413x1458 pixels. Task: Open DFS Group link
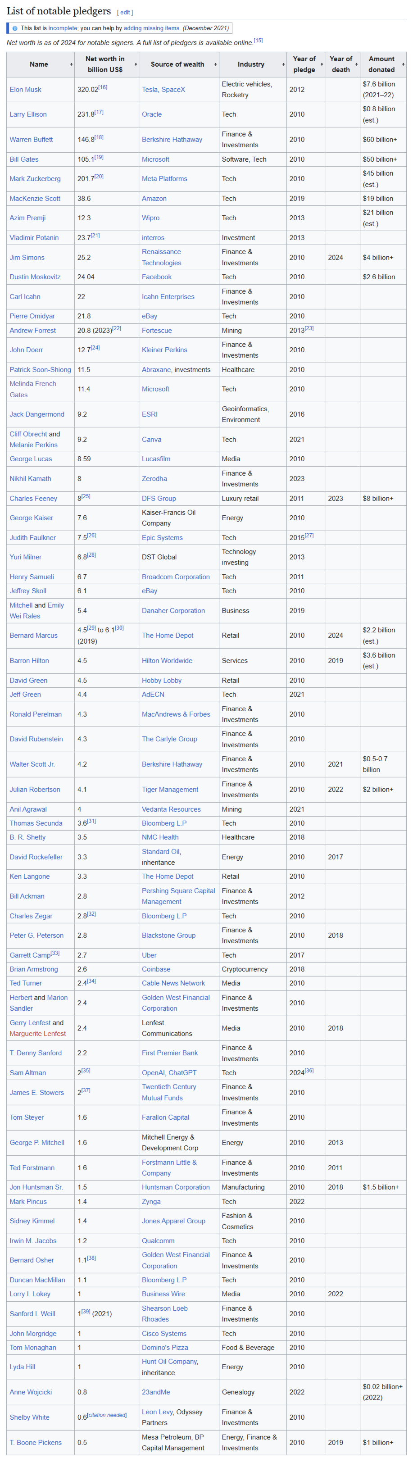[x=159, y=499]
